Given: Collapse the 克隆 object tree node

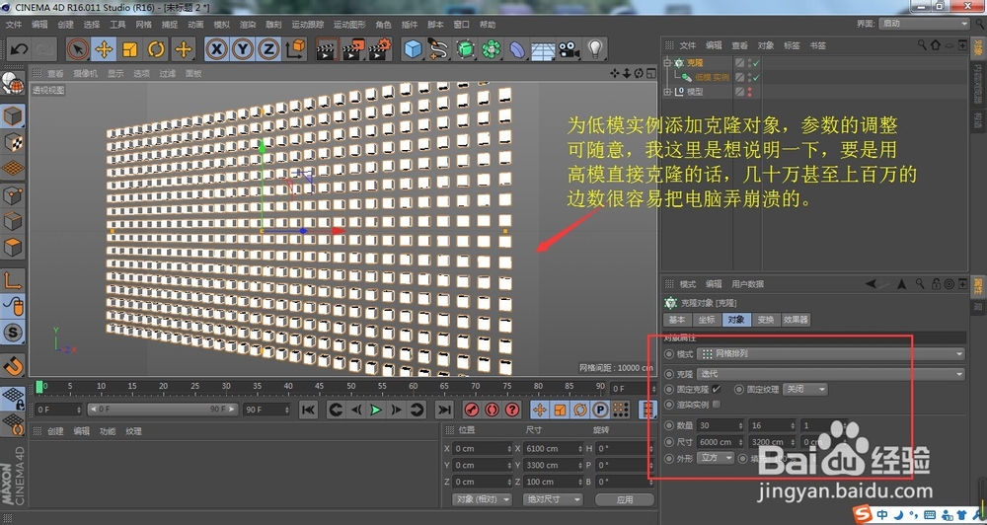Looking at the screenshot, I should pos(667,63).
